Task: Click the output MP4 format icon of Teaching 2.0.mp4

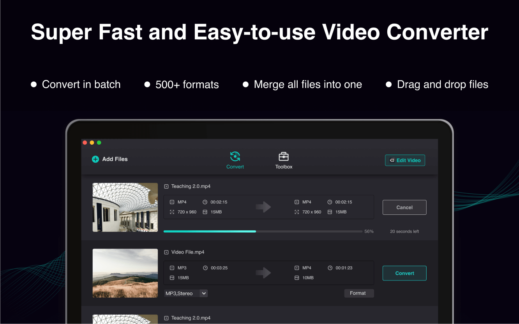Action: [x=297, y=202]
